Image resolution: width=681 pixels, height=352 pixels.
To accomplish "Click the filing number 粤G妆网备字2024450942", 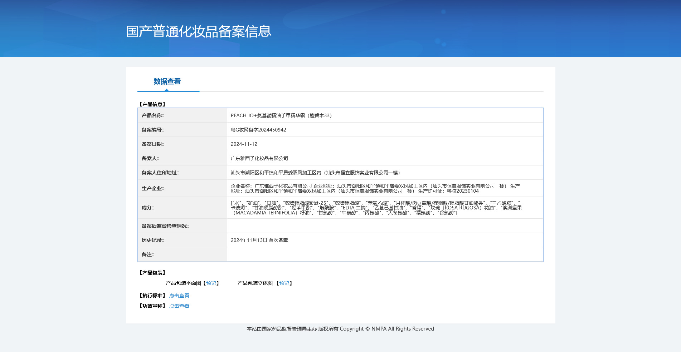I will click(x=258, y=130).
